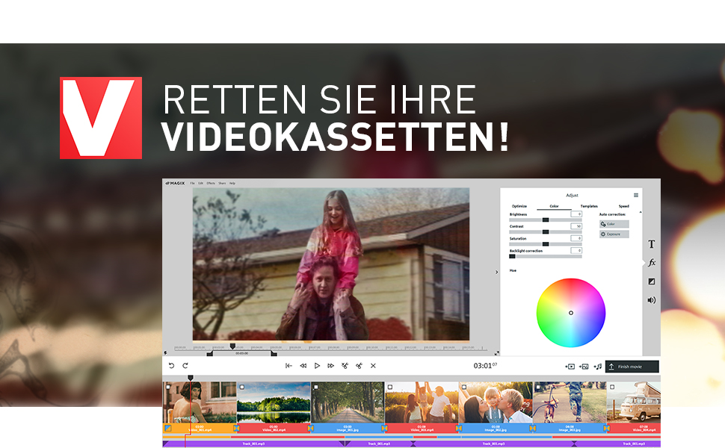Image resolution: width=725 pixels, height=448 pixels.
Task: Open the Effects menu
Action: click(x=211, y=183)
